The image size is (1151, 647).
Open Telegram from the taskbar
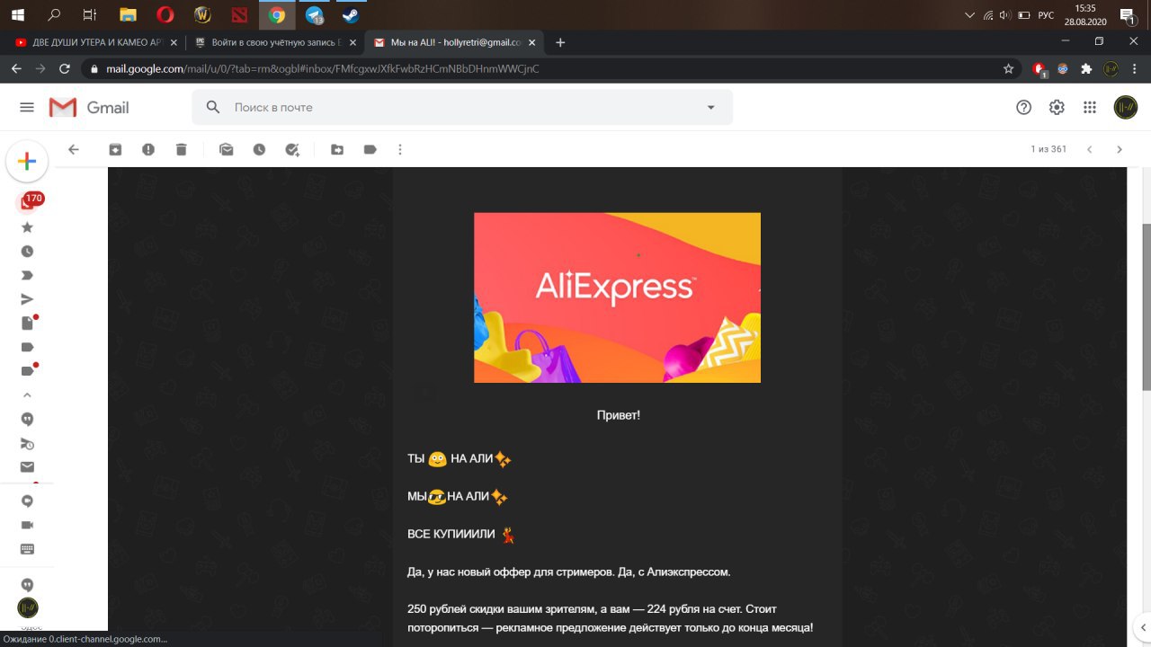coord(314,14)
